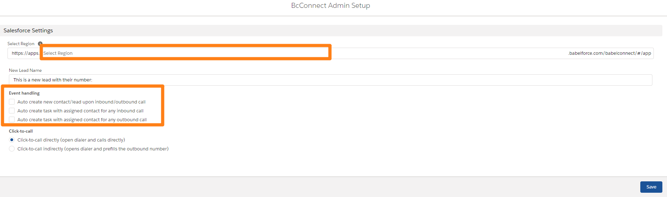Click the 'any outbound call' option label text
Viewport: 667px width, 197px height.
[82, 120]
